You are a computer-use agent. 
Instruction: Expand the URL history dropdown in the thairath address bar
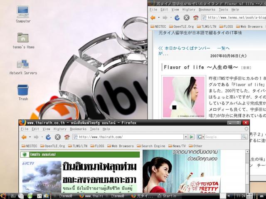[x=186, y=137]
